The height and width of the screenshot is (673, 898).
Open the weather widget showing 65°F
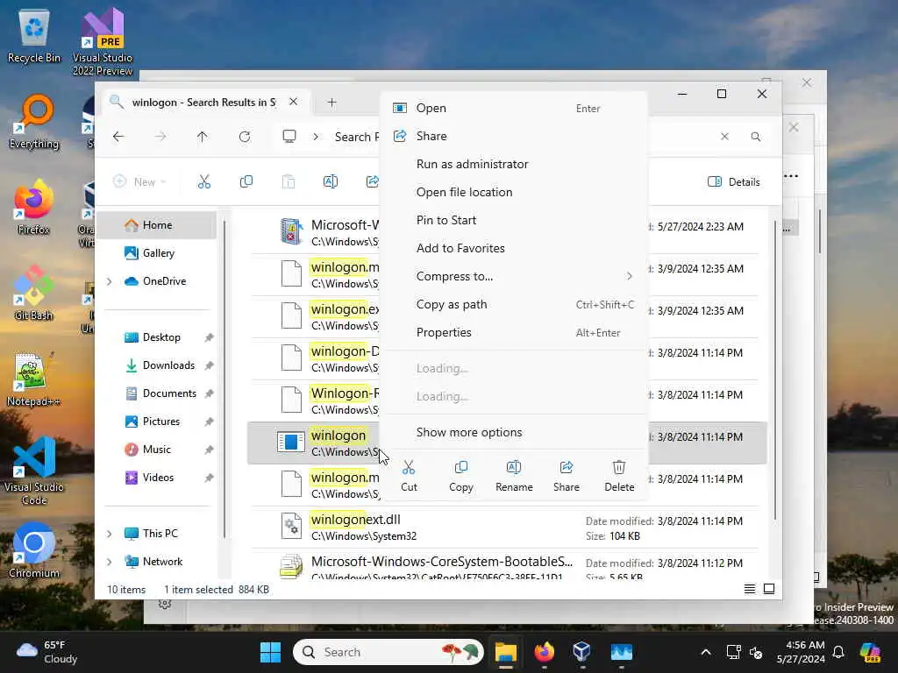click(47, 652)
